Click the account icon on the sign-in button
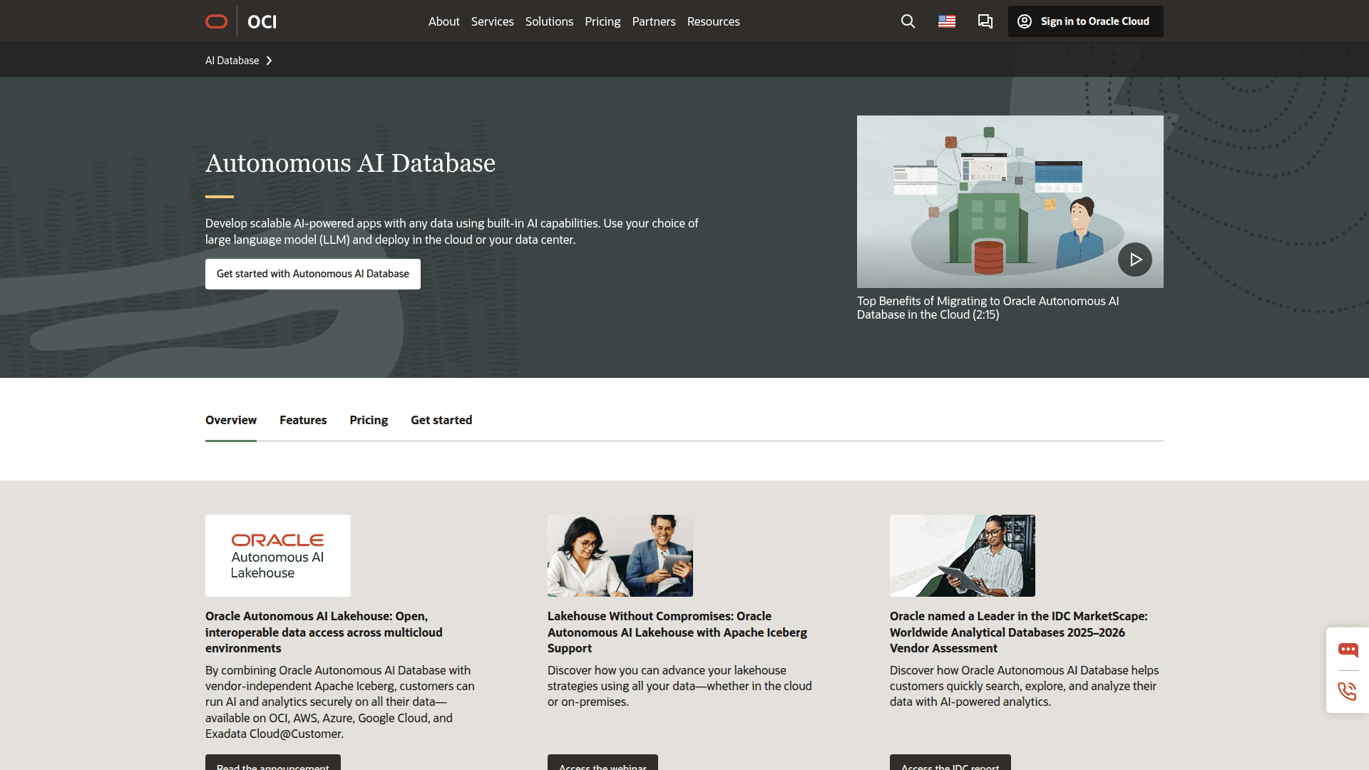The image size is (1369, 770). [1025, 21]
